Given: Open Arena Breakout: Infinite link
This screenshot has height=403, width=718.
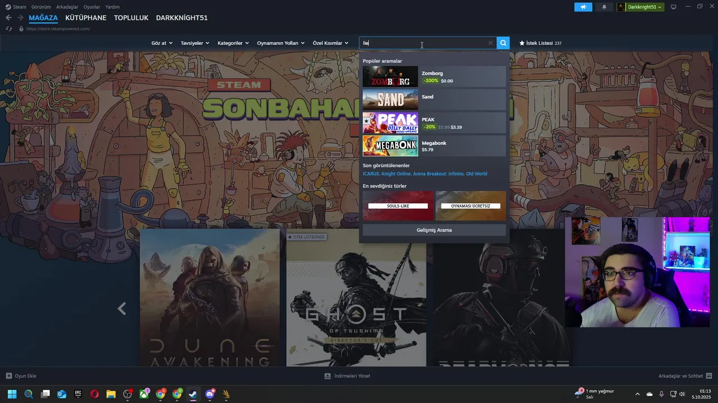Looking at the screenshot, I should pos(438,174).
